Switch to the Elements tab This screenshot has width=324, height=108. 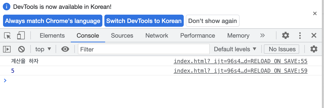52,36
